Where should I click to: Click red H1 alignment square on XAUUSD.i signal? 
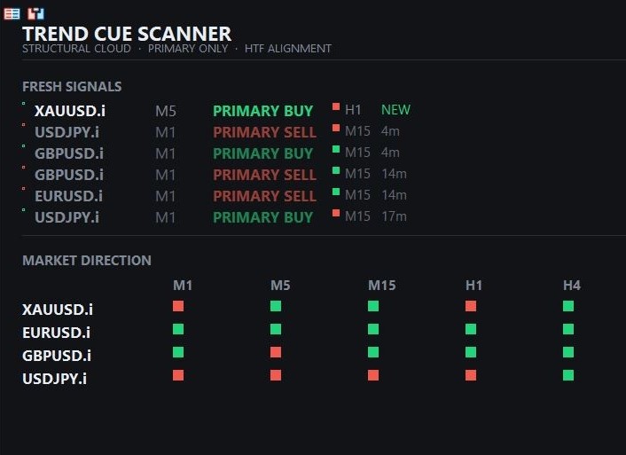pos(336,106)
